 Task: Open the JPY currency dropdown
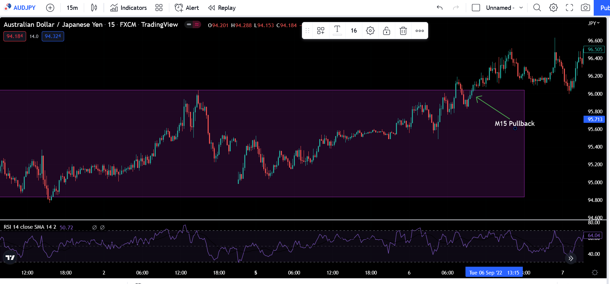pyautogui.click(x=593, y=23)
